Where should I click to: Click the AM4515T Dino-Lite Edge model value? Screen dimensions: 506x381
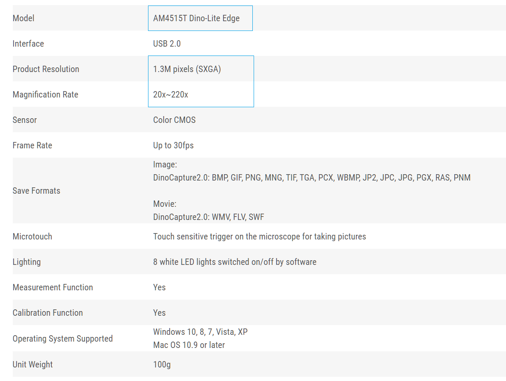pos(196,18)
